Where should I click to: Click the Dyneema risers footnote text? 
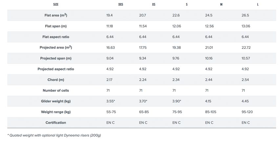click(54, 135)
